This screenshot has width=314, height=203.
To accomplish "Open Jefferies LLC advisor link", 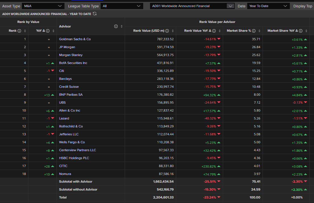I will coord(69,134).
